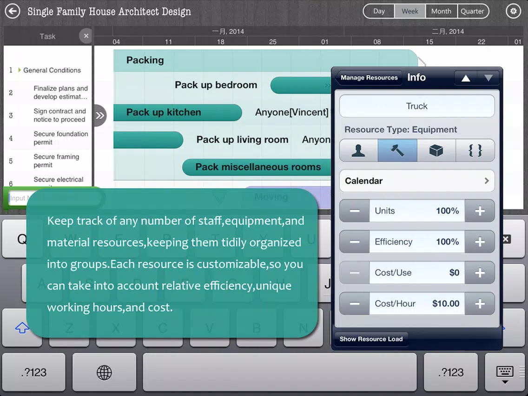This screenshot has width=528, height=396.
Task: Click the Units 100% value
Action: 447,211
